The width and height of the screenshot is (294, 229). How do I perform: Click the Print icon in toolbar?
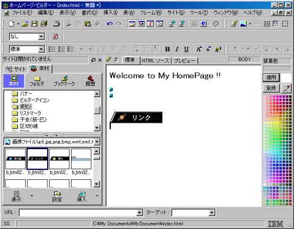point(56,24)
